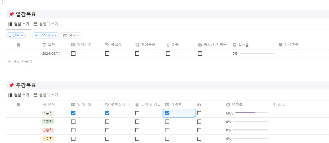The width and height of the screenshot is (329, 143).
Task: Switch to 캘린더 보기 tab in 주간목표
Action: 46,95
